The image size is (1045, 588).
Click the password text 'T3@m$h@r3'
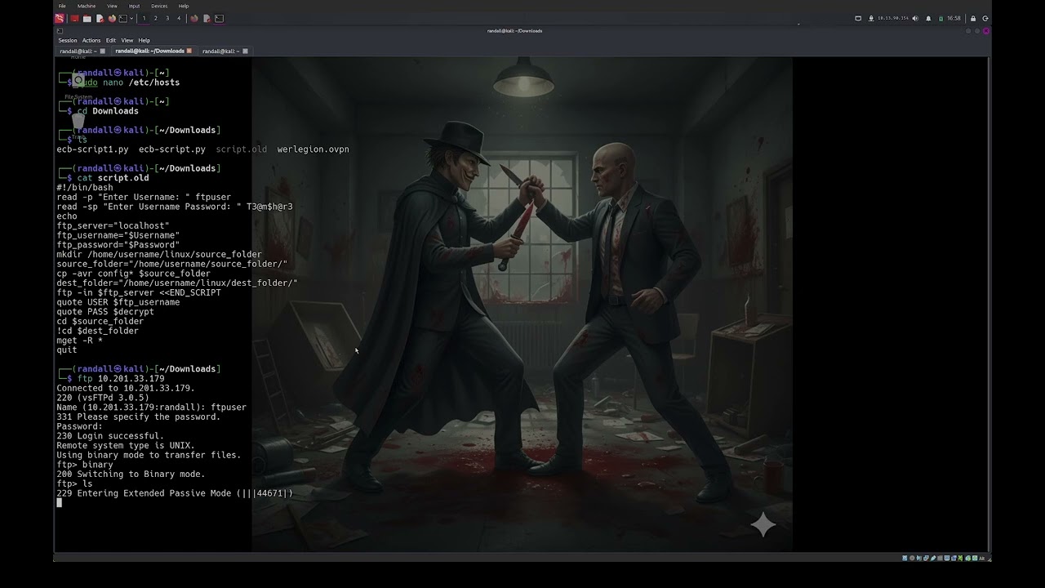pos(269,207)
